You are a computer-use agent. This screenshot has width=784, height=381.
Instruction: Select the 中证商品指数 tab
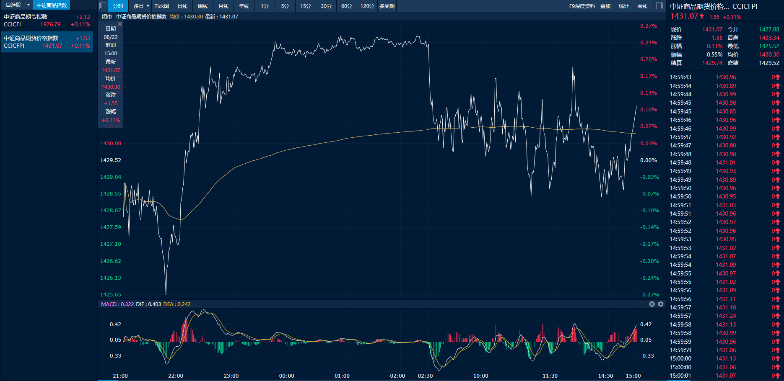click(52, 5)
